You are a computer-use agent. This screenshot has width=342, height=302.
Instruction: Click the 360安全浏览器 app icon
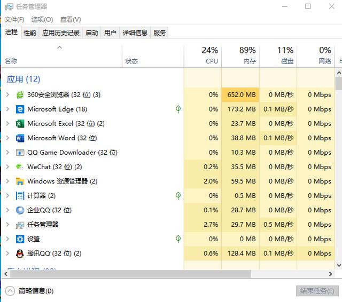20,95
